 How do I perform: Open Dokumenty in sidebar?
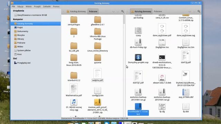tap(21, 31)
